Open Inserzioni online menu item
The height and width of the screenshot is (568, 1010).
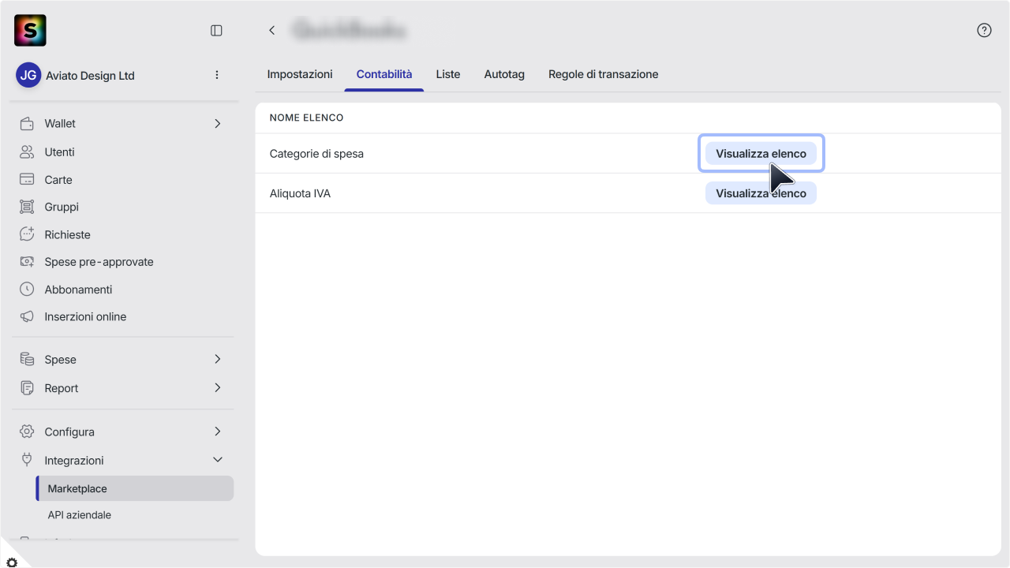(85, 316)
